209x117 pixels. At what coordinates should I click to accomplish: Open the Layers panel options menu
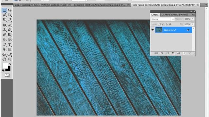pyautogui.click(x=193, y=15)
